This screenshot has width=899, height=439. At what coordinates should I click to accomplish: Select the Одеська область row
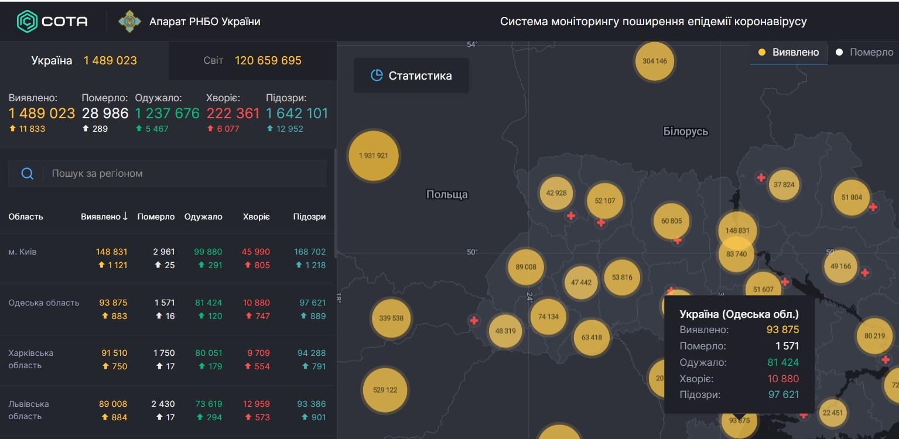pos(168,310)
